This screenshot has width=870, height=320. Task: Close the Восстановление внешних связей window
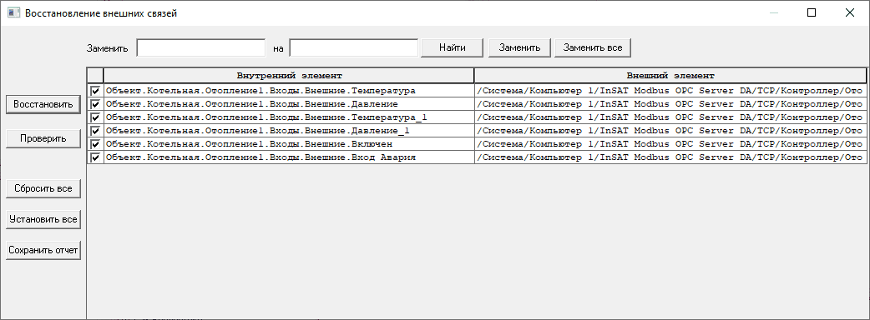tap(849, 12)
